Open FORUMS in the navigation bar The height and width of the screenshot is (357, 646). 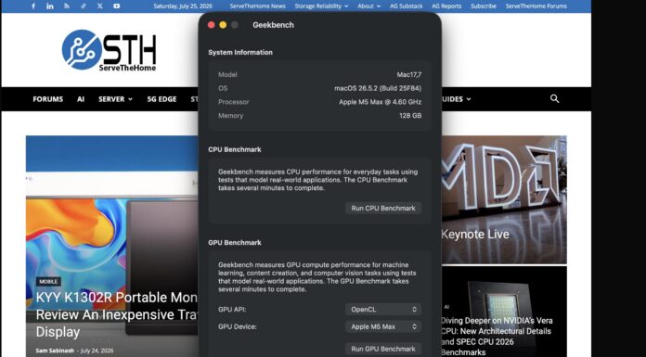point(47,99)
